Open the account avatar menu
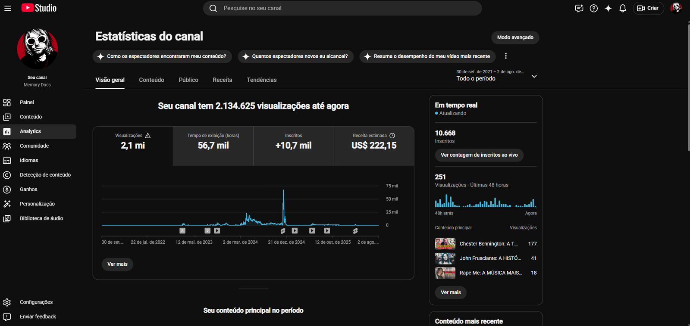The height and width of the screenshot is (326, 690). tap(676, 8)
